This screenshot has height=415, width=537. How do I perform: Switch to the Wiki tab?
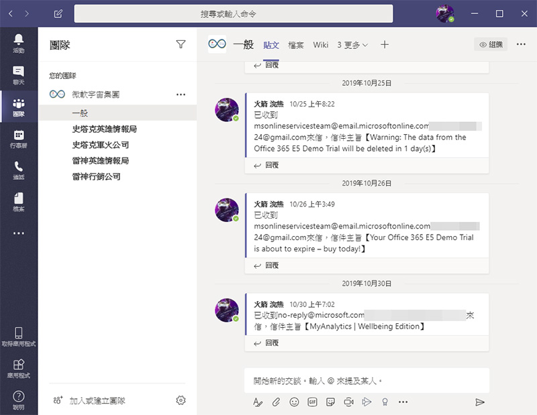click(x=320, y=45)
